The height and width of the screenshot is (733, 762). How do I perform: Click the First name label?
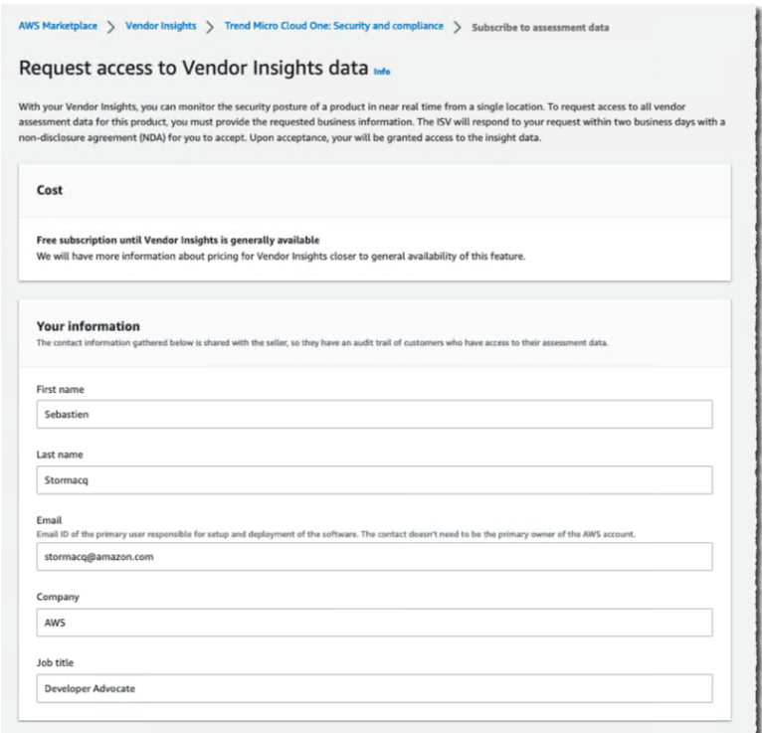pyautogui.click(x=59, y=389)
